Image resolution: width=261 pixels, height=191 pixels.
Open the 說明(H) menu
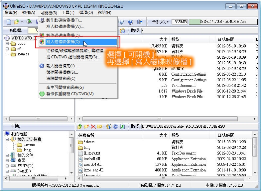pos(104,13)
